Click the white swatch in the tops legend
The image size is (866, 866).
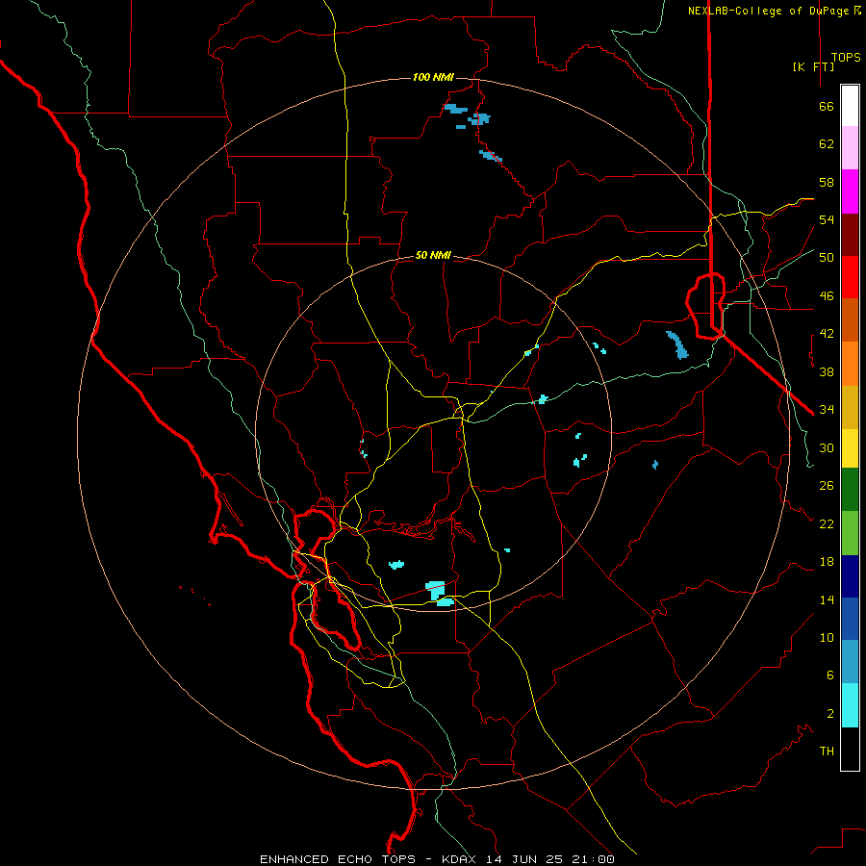point(850,106)
